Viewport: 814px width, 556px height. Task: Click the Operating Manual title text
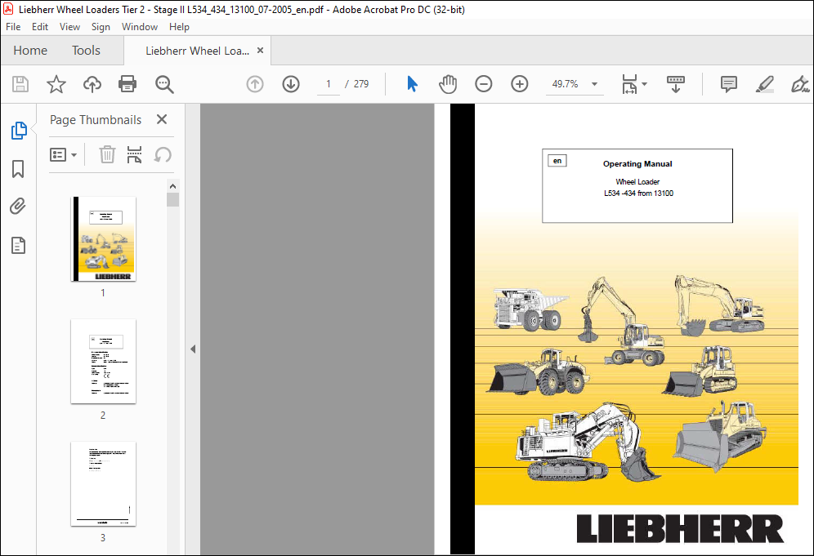637,164
